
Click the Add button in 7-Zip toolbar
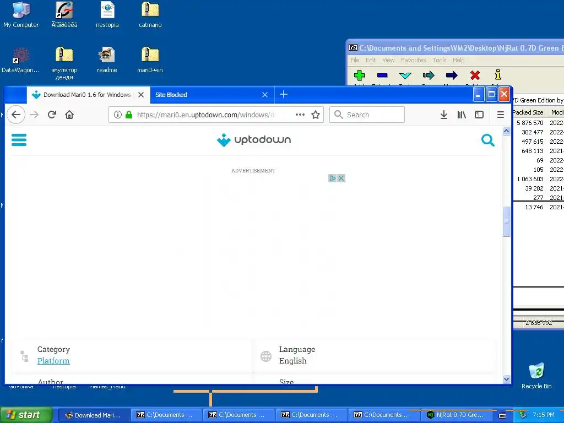click(x=359, y=75)
